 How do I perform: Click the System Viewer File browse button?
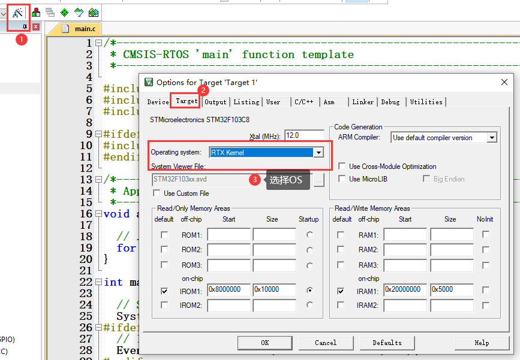pos(320,179)
